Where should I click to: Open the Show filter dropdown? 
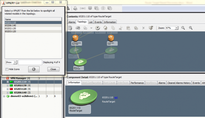[11, 62]
